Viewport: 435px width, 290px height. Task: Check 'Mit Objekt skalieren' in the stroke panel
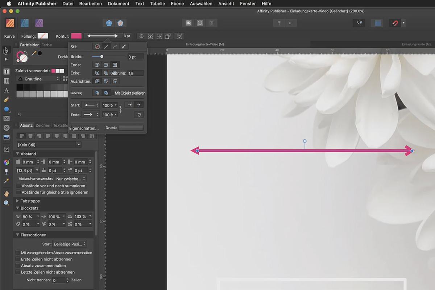[x=113, y=92]
